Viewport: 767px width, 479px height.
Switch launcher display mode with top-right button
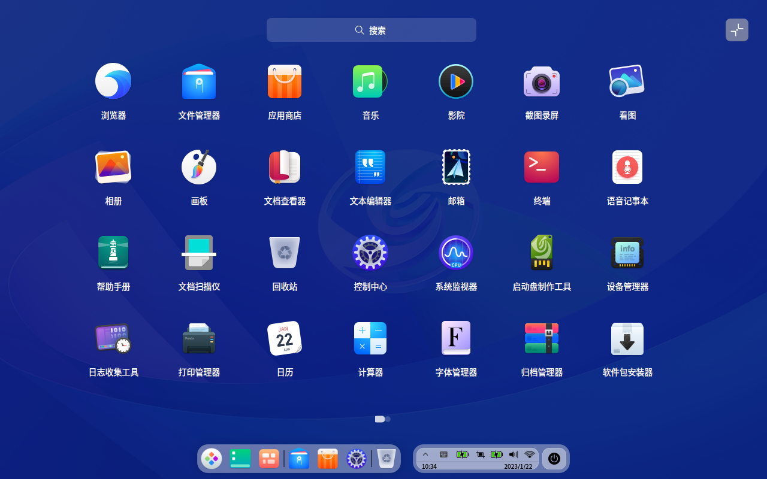[736, 29]
